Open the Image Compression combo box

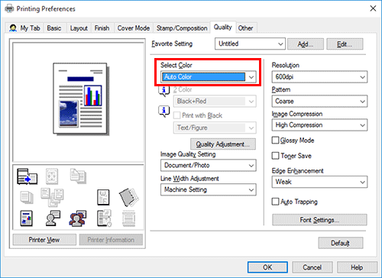319,125
